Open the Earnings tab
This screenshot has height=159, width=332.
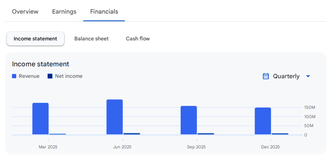pos(64,11)
